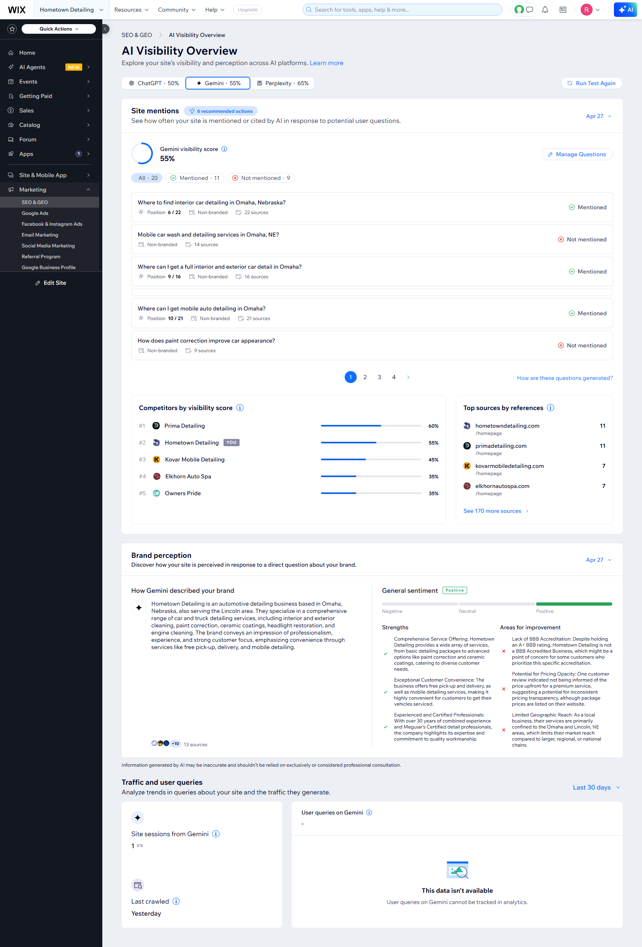Open Google Ads in sidebar
642x947 pixels.
point(35,213)
